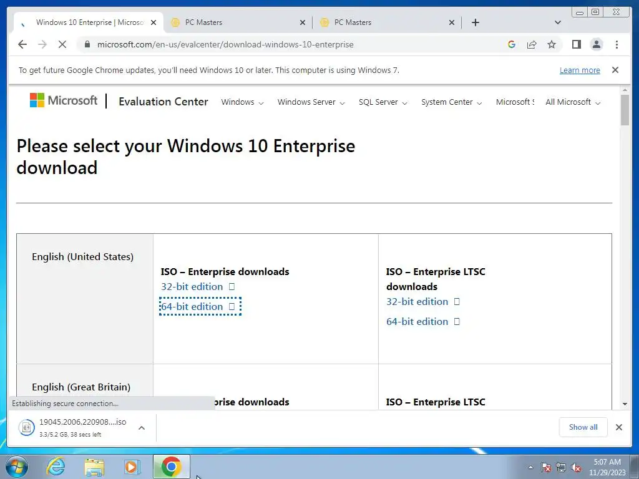Screen dimensions: 639x479
Task: Click the lock icon in address bar
Action: pyautogui.click(x=87, y=44)
